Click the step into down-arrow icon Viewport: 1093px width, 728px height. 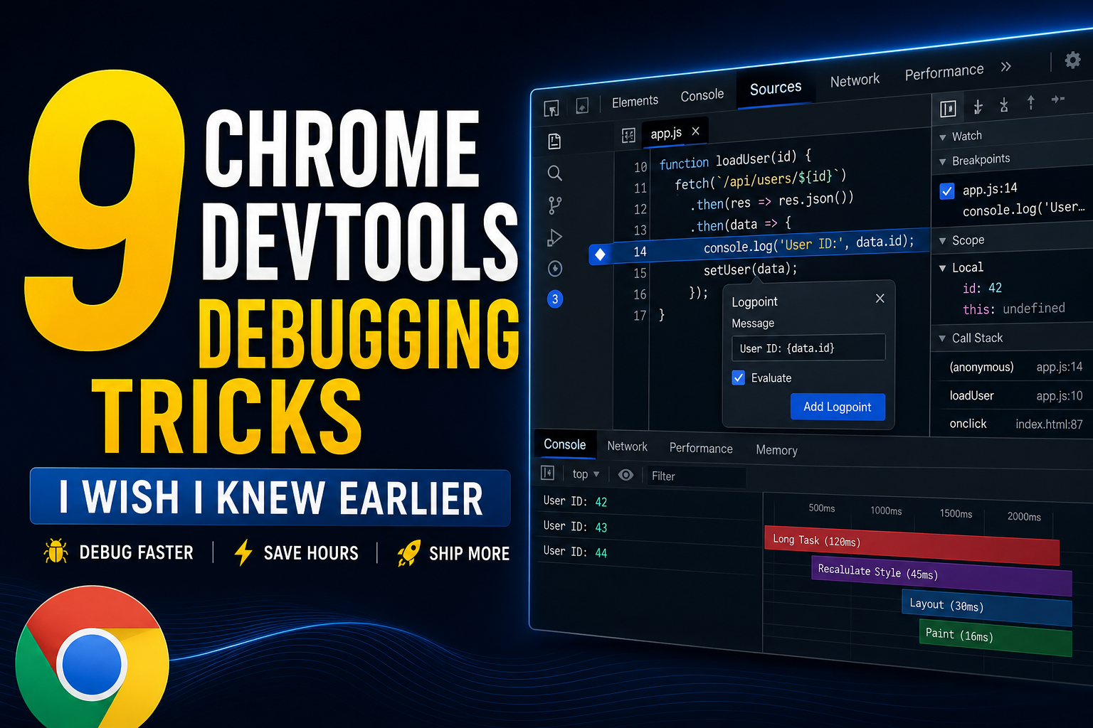(x=978, y=107)
